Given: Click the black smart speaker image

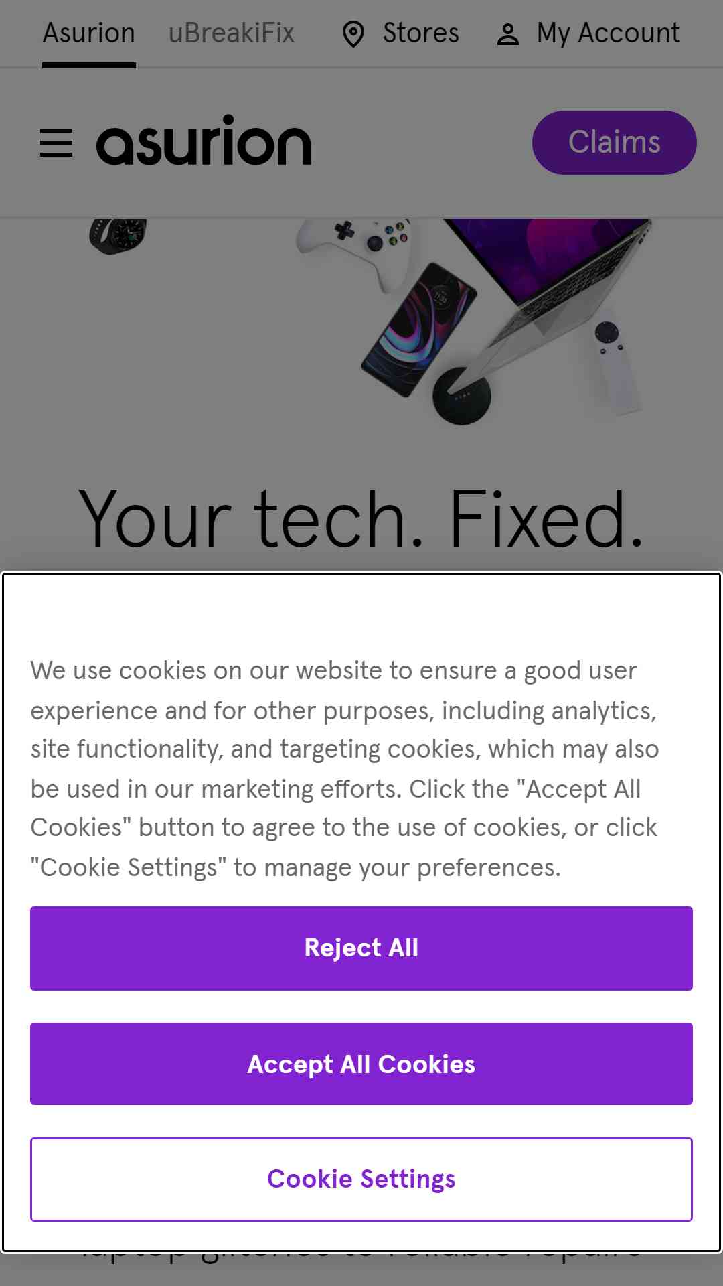Looking at the screenshot, I should [x=462, y=396].
